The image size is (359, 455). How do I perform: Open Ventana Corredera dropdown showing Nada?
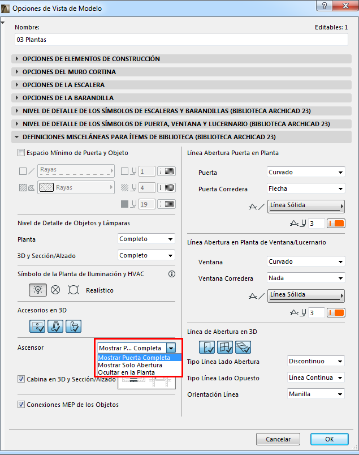[306, 278]
